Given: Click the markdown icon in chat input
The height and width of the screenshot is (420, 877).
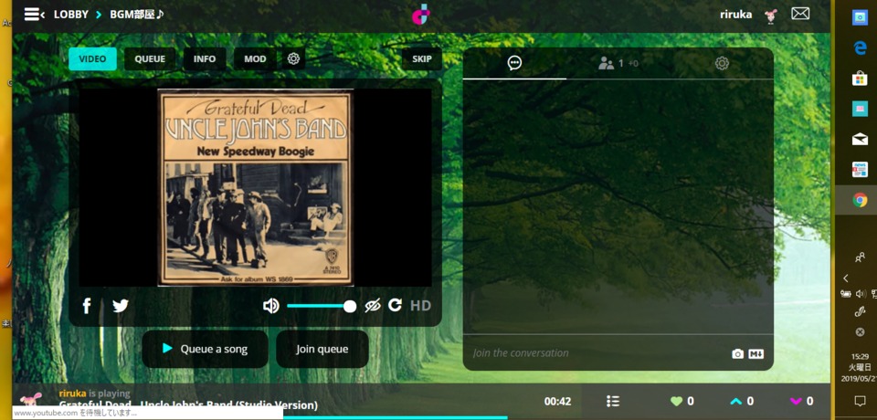Looking at the screenshot, I should pyautogui.click(x=756, y=354).
